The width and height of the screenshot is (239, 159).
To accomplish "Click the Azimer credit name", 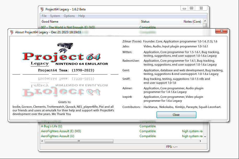I will (x=127, y=88).
